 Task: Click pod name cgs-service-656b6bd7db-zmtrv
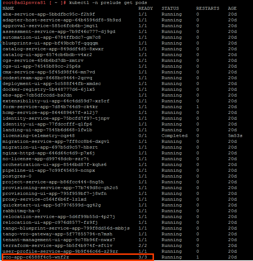pos(43,60)
